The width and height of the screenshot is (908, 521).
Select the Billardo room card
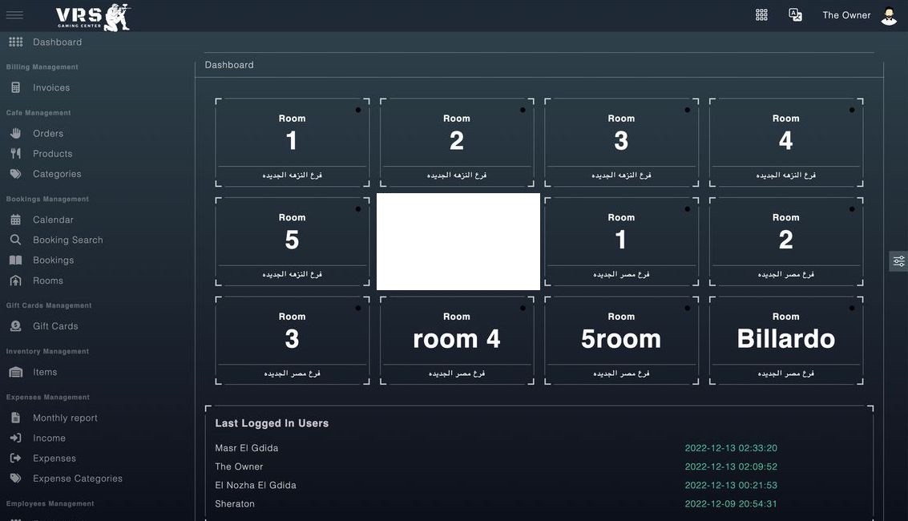pos(786,341)
